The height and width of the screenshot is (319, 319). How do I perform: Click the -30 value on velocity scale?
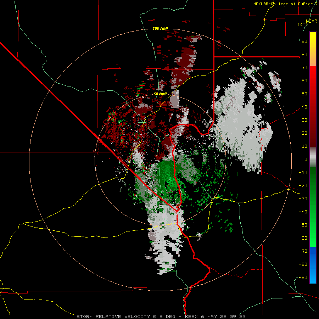(x=303, y=199)
